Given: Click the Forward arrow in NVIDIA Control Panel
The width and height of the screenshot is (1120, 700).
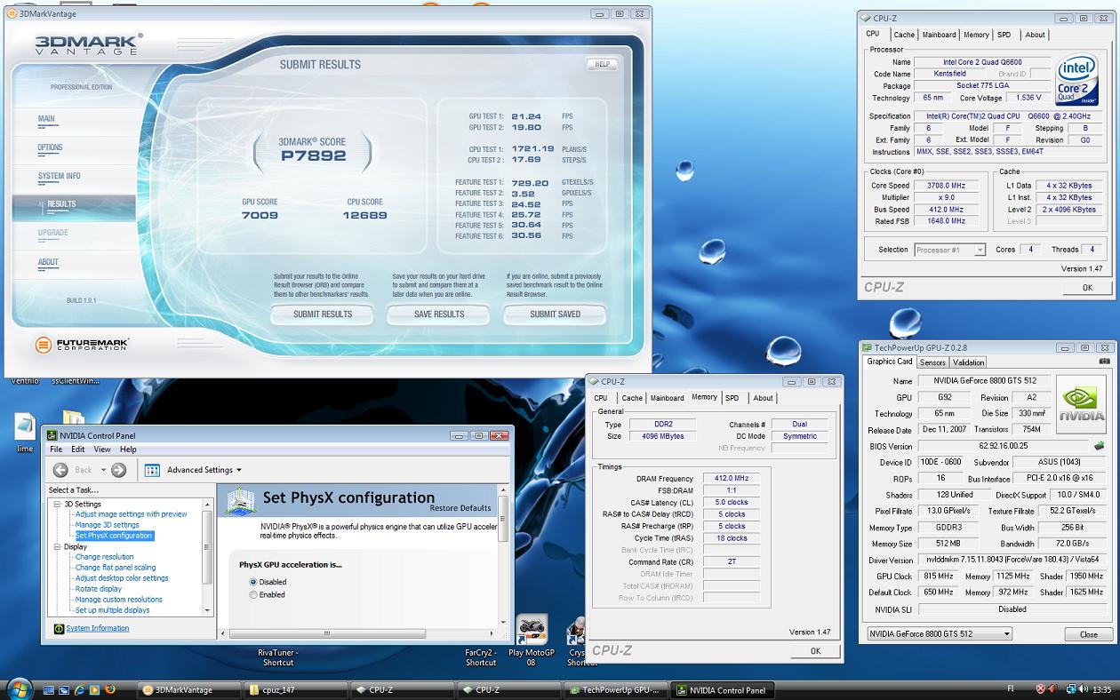Looking at the screenshot, I should [118, 470].
